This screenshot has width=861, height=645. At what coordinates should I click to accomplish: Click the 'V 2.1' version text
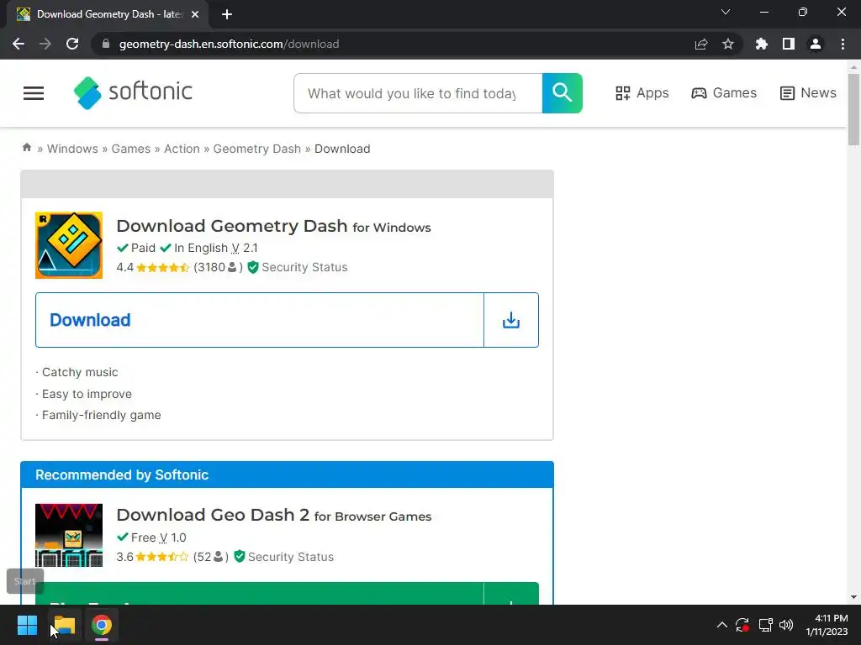[x=245, y=248]
